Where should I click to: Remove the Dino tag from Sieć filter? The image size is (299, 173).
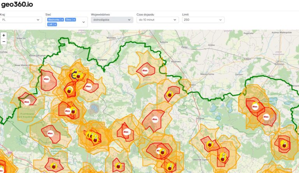[x=74, y=19]
